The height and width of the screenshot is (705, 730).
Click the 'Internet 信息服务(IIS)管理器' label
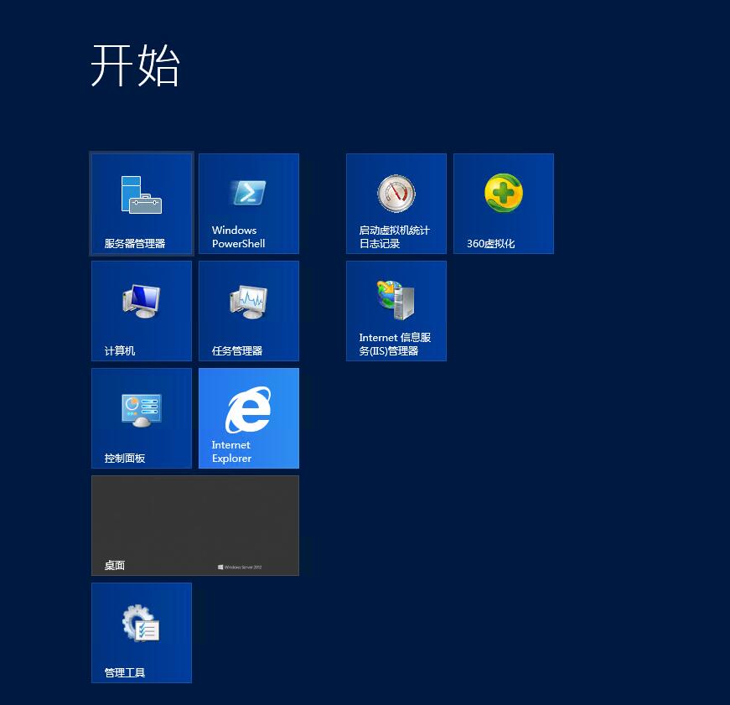(x=395, y=345)
